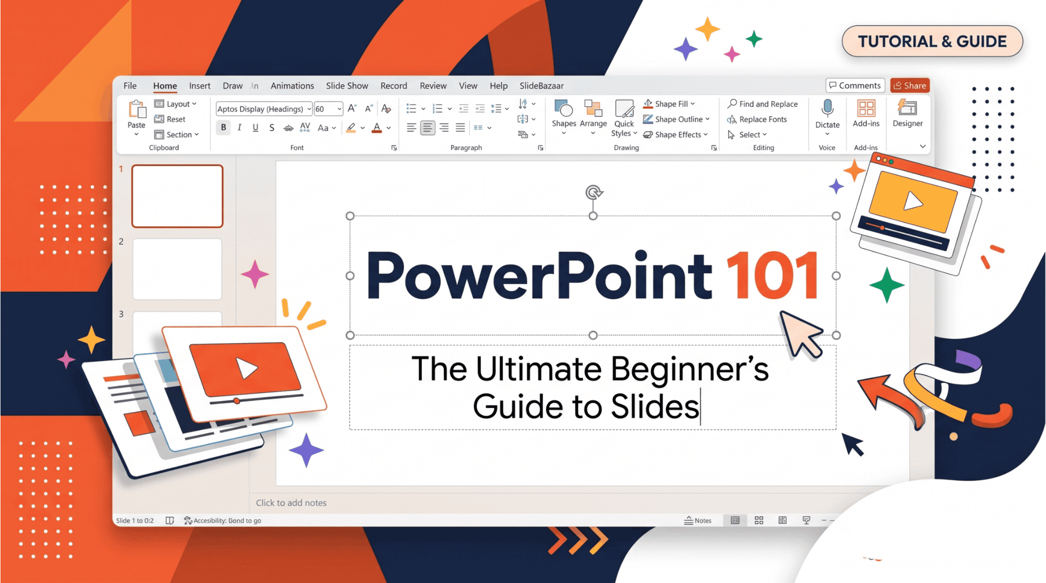
Task: Select slide 2 thumbnail
Action: [x=177, y=269]
